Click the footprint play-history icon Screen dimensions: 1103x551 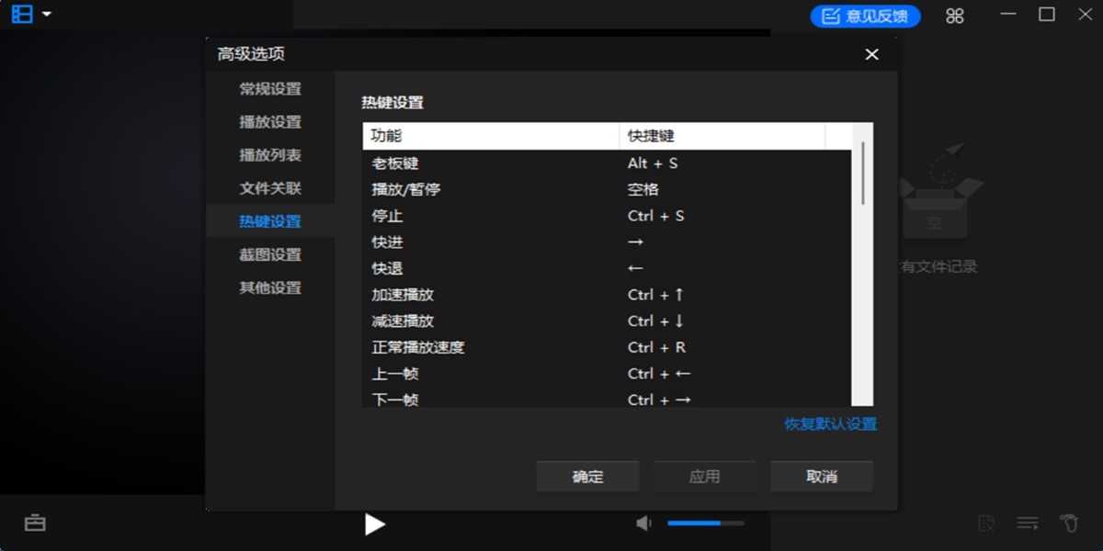click(x=1066, y=523)
